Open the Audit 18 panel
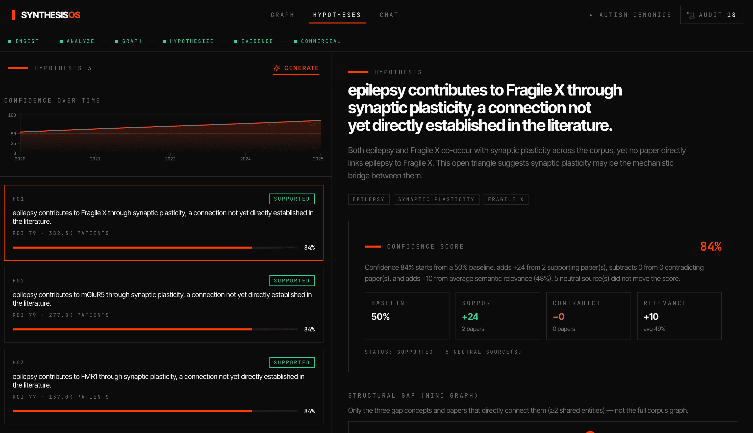The width and height of the screenshot is (753, 433). pos(712,15)
